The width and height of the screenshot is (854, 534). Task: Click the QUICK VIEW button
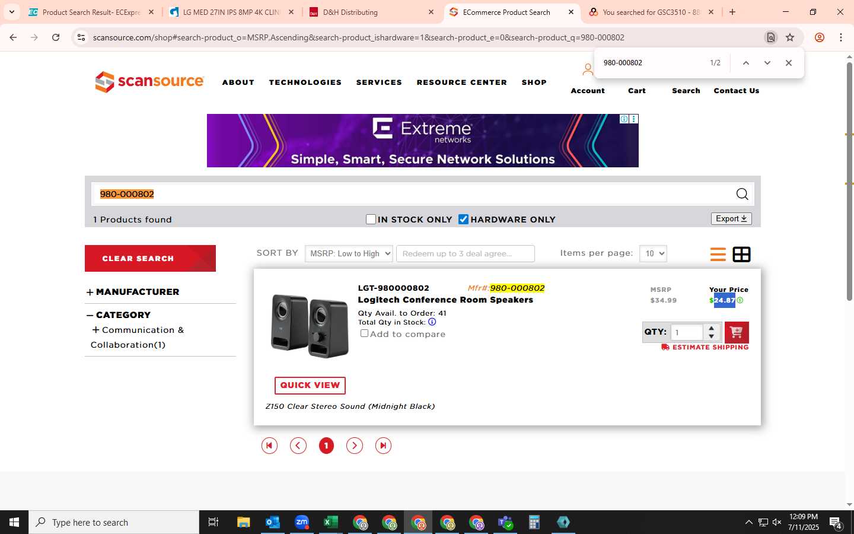pyautogui.click(x=310, y=385)
